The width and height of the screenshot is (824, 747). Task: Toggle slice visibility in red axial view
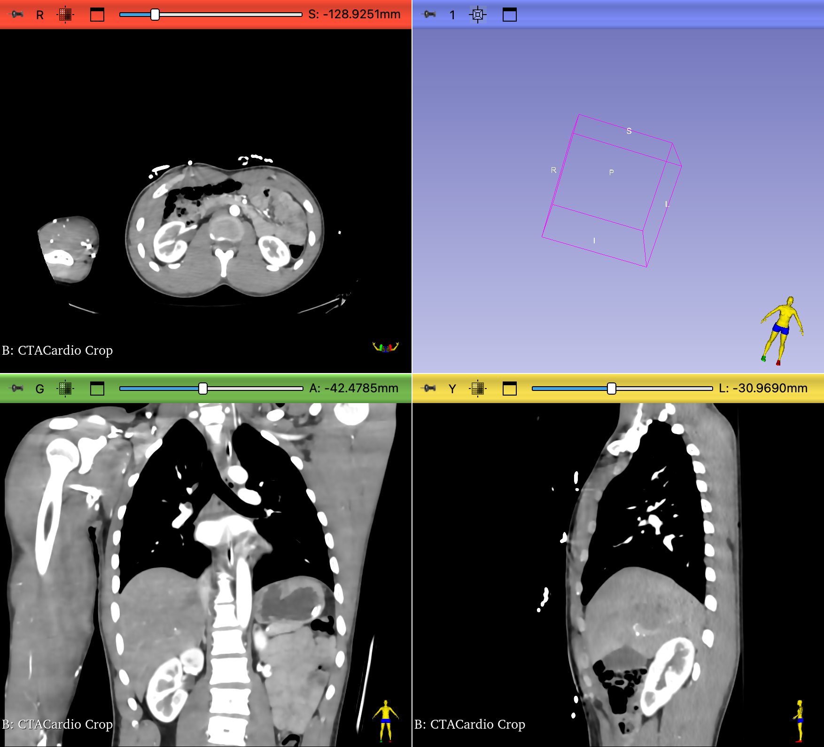(x=65, y=15)
